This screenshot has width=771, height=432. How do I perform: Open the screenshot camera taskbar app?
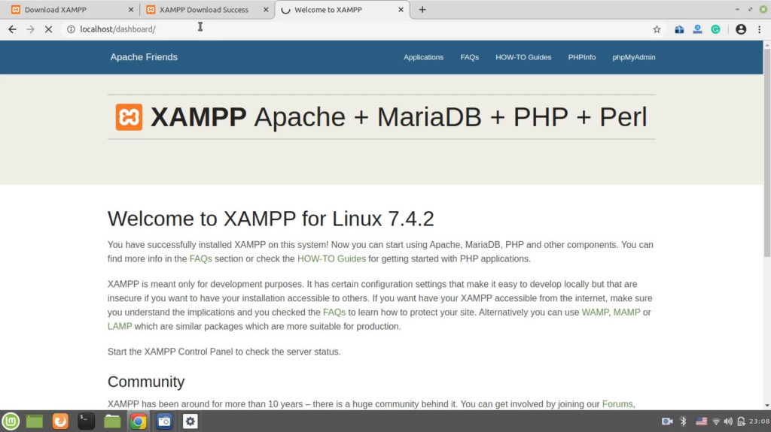(164, 421)
